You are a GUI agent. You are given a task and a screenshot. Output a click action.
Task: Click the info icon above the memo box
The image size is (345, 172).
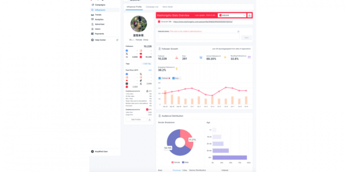click(238, 31)
